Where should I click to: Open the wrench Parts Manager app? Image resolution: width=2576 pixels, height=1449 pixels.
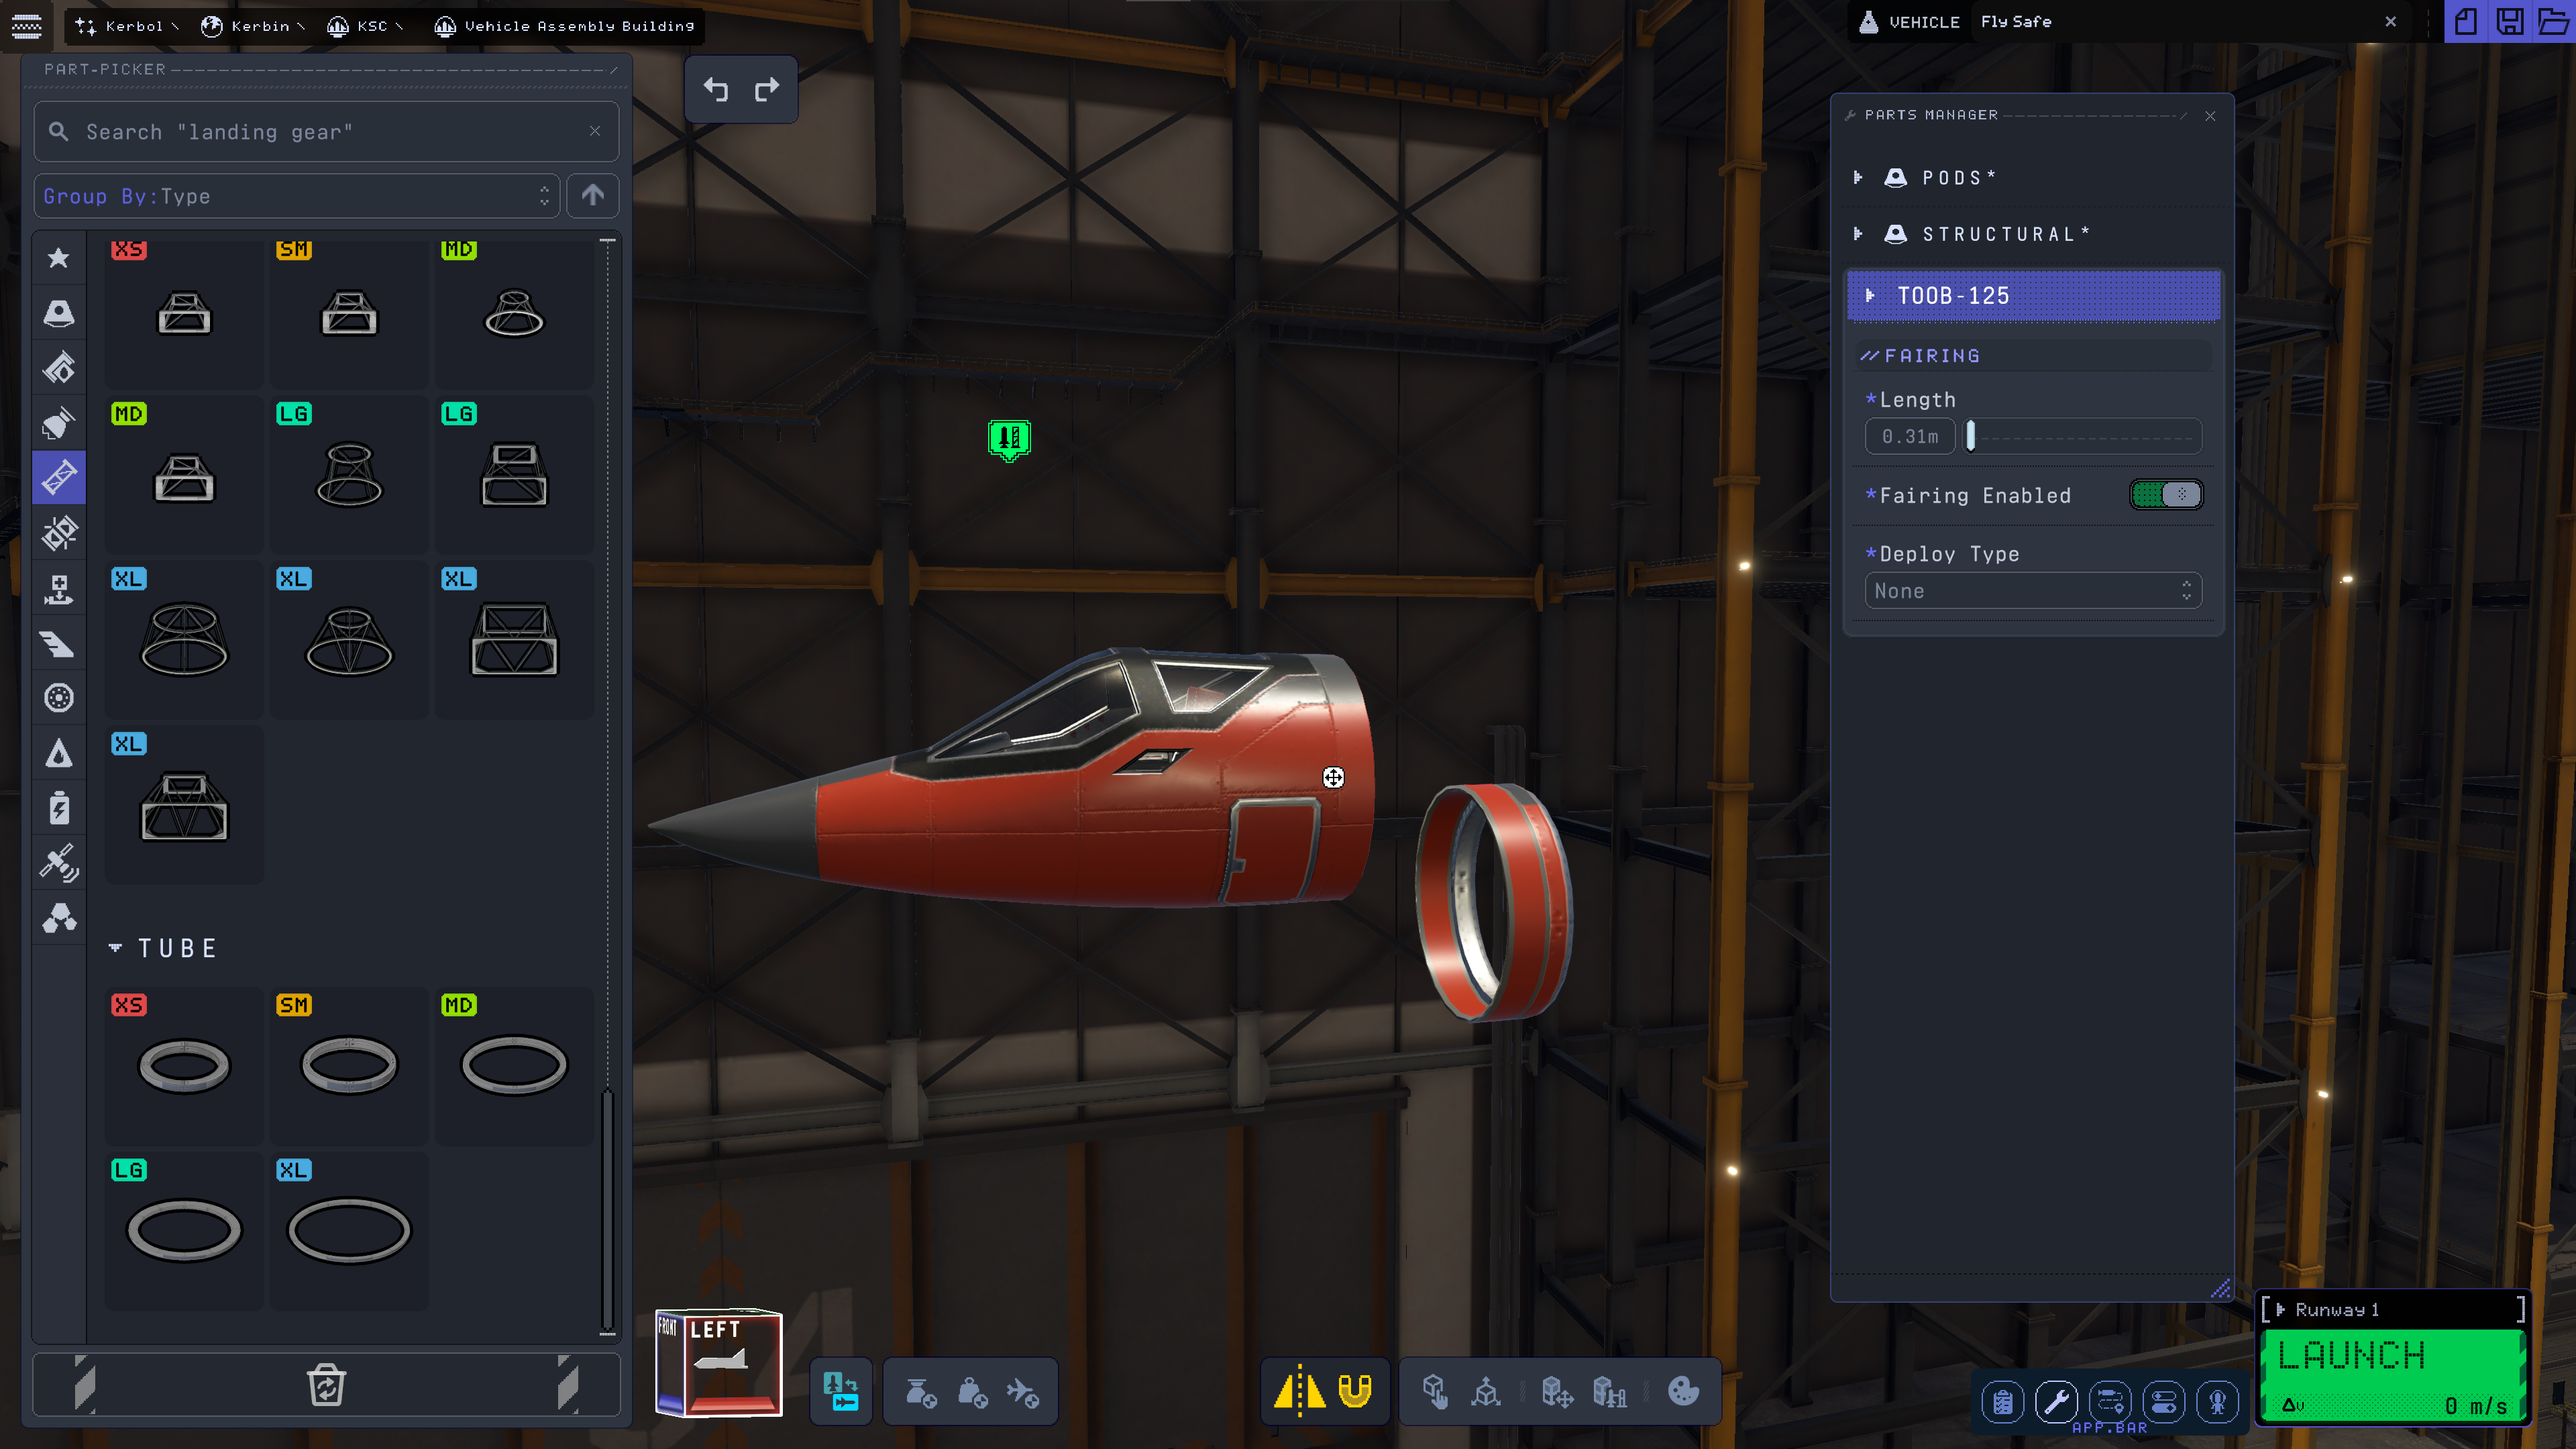(x=2057, y=1402)
